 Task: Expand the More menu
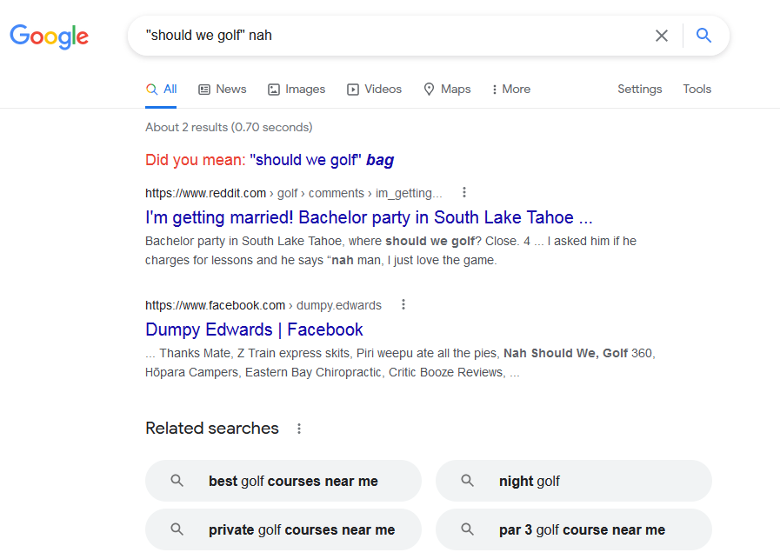(x=511, y=89)
